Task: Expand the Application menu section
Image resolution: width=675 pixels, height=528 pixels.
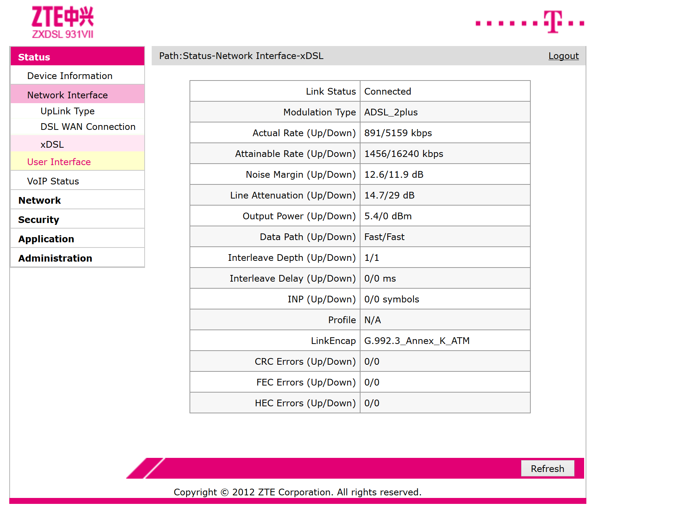Action: 46,239
